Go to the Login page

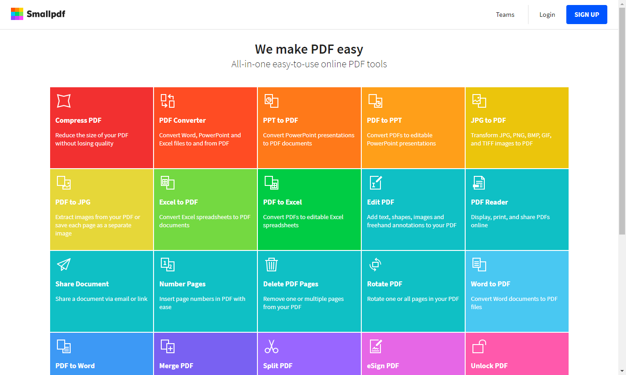(x=547, y=15)
